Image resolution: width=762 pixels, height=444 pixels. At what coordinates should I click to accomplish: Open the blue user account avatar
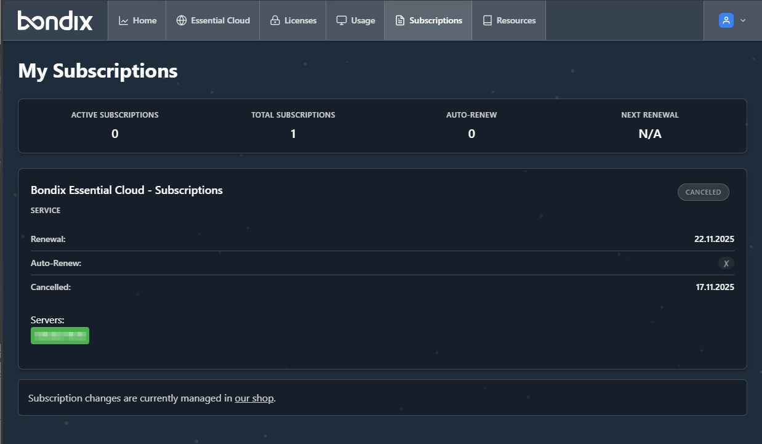point(726,20)
